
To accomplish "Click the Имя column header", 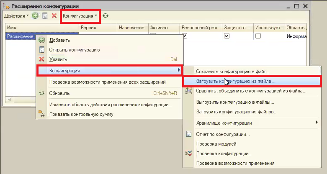I will (x=42, y=28).
